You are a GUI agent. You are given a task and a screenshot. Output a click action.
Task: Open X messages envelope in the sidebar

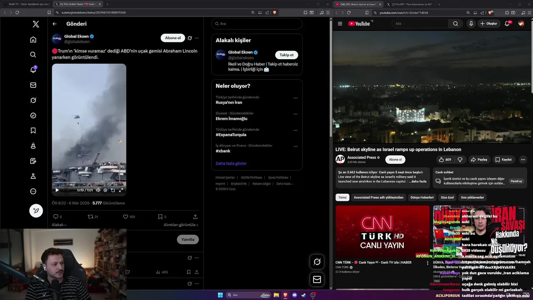click(33, 85)
